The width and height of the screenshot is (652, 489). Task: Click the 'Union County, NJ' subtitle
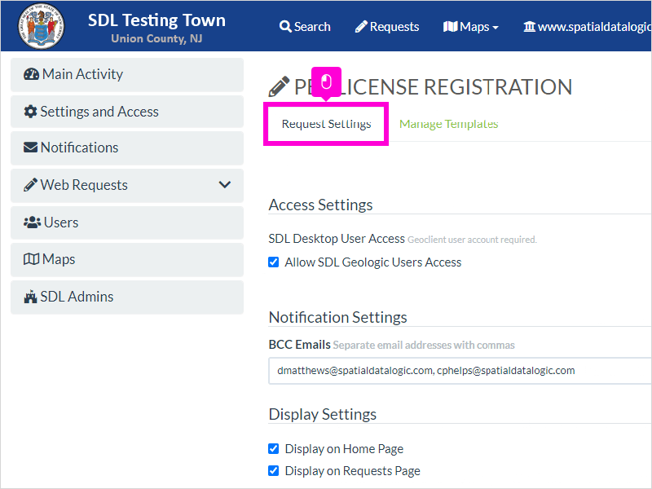pos(156,38)
